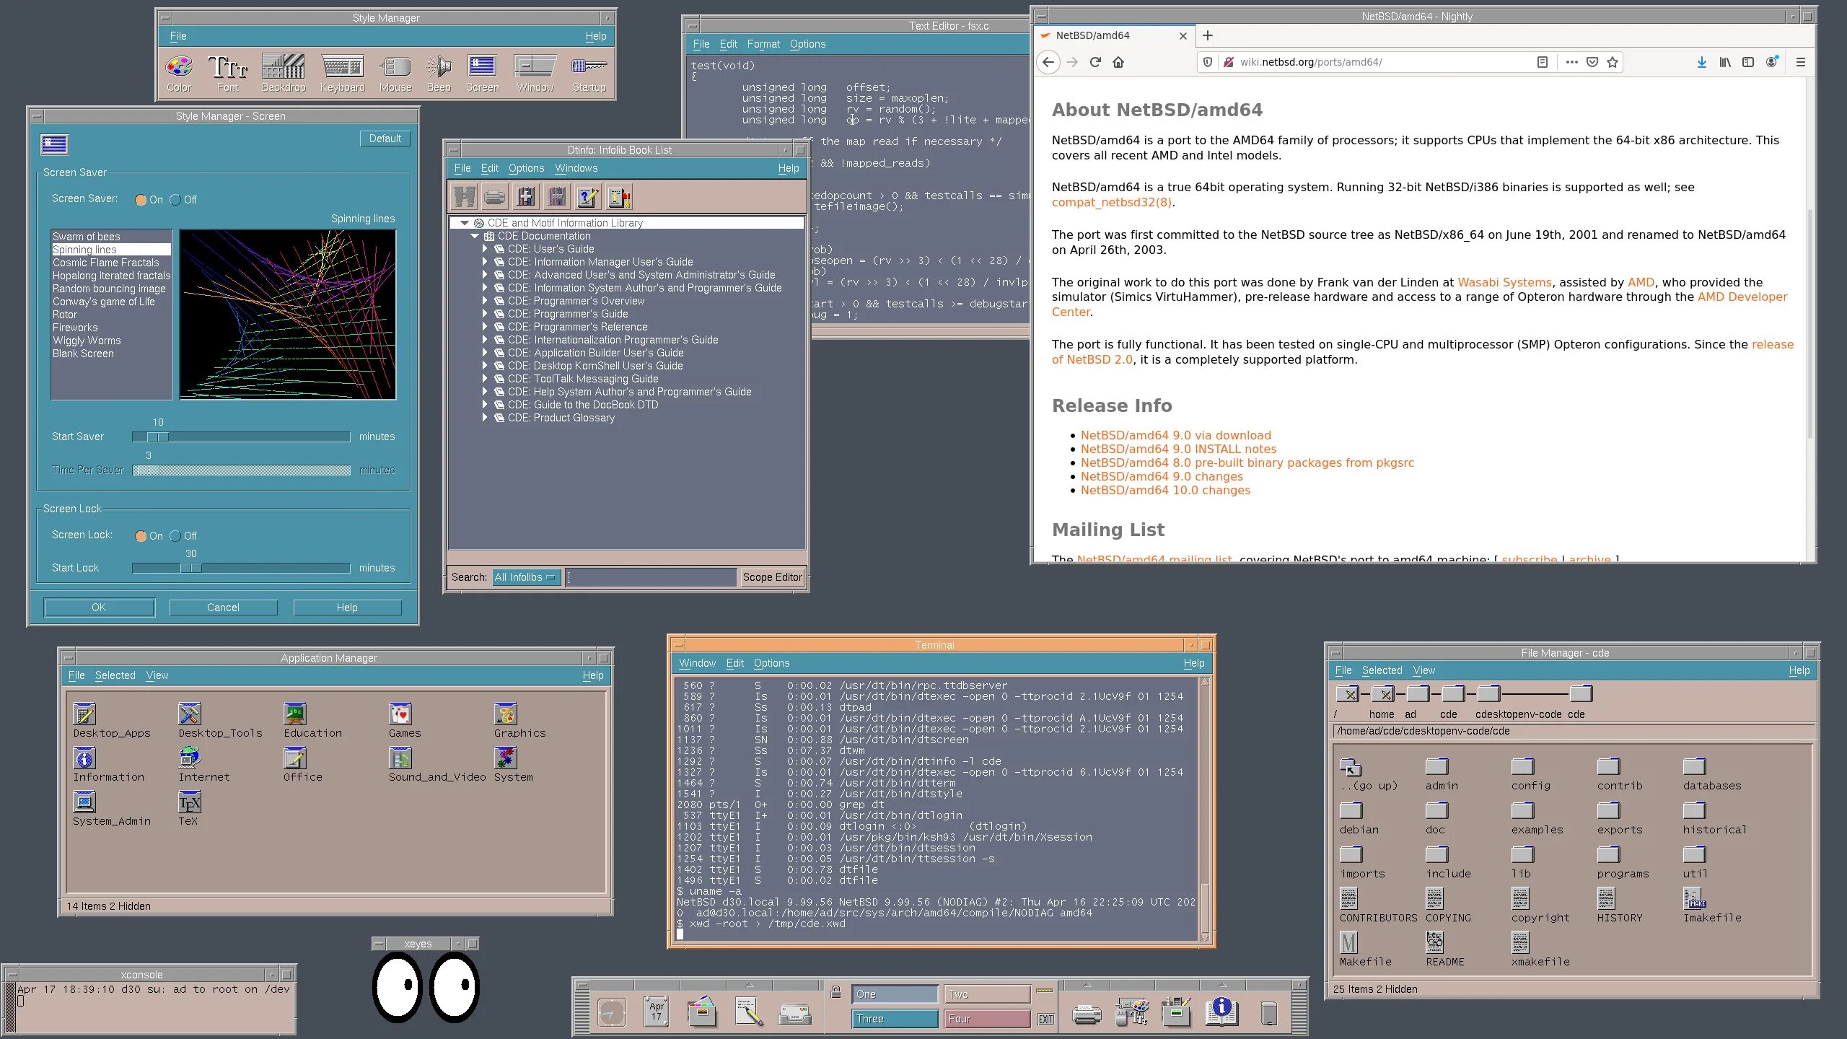This screenshot has height=1039, width=1847.
Task: Open Format menu in Text Editor
Action: [763, 44]
